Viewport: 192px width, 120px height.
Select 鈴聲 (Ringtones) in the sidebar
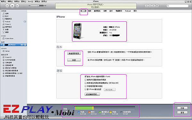pos(7,29)
